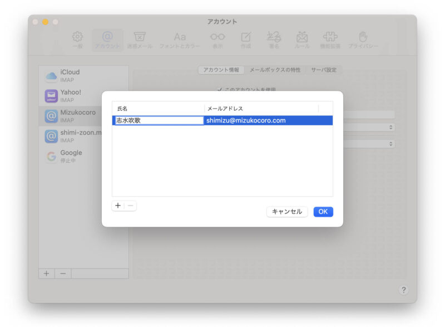This screenshot has width=445, height=327.
Task: Open the 作成 (Composing) preferences
Action: (246, 40)
